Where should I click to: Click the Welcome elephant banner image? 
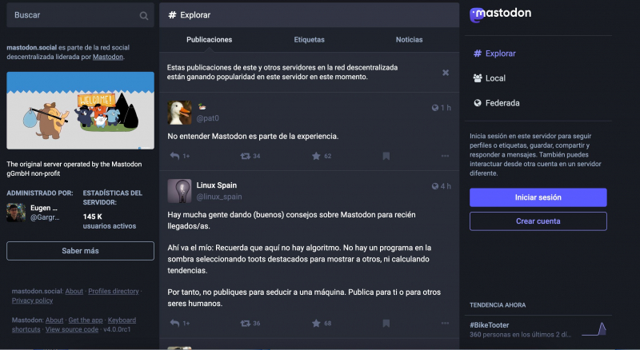80,110
